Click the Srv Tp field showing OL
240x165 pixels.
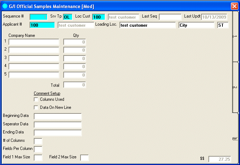click(x=68, y=17)
